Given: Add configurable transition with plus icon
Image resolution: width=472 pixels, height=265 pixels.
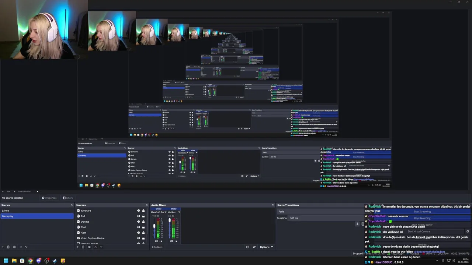Looking at the screenshot, I should click(x=357, y=224).
